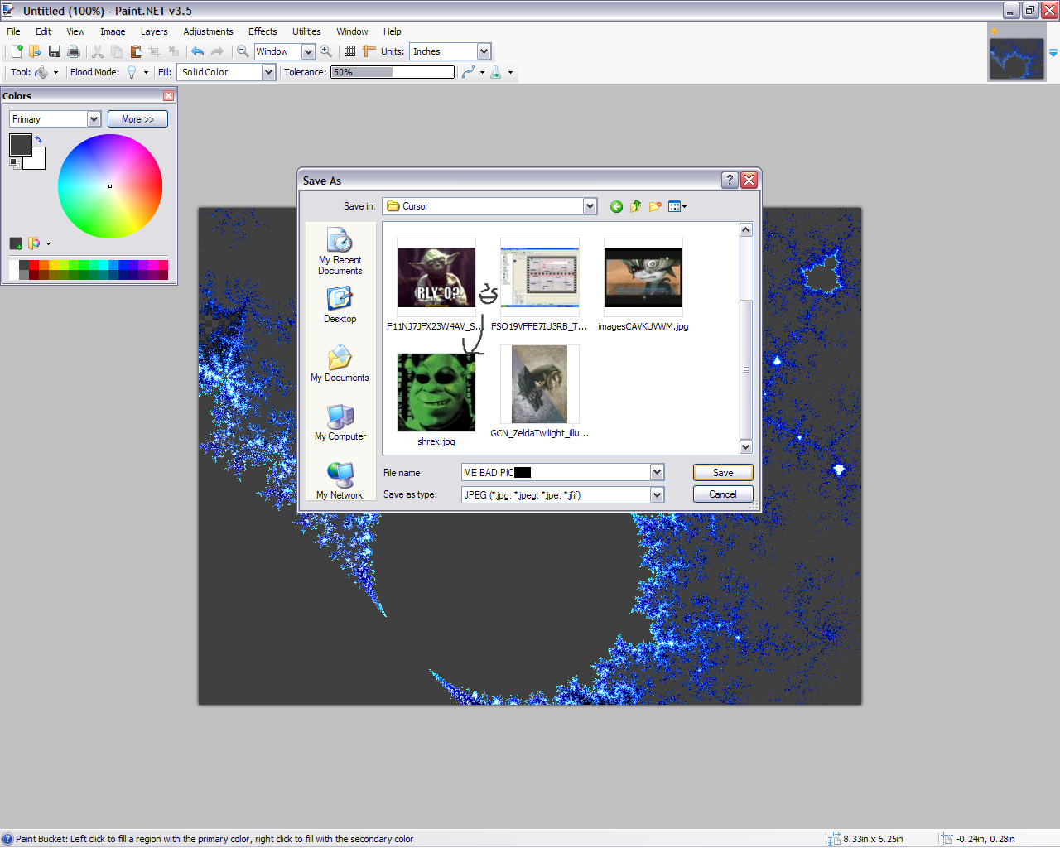Select the GCN_ZeldaTwilight_illu file thumbnail
Screen dimensions: 1060x848
pyautogui.click(x=540, y=385)
